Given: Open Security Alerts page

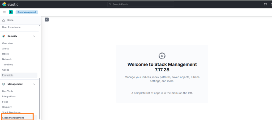Looking at the screenshot, I should pos(6,49).
